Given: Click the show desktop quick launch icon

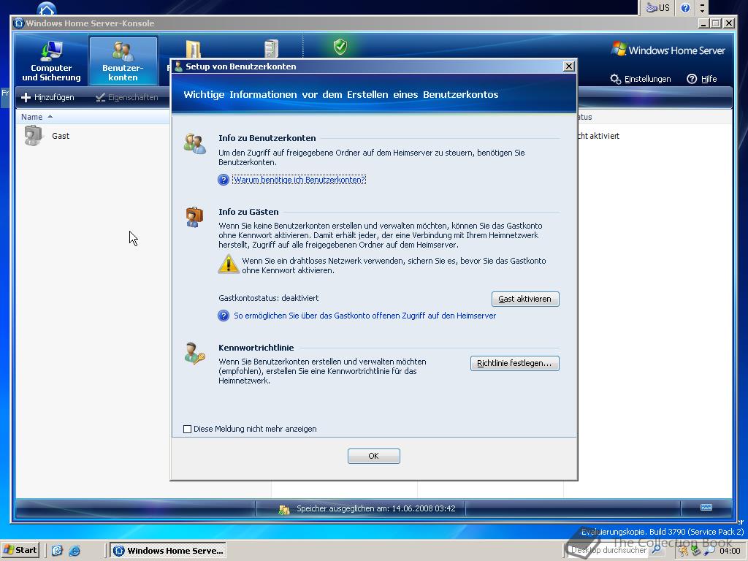Looking at the screenshot, I should [57, 551].
